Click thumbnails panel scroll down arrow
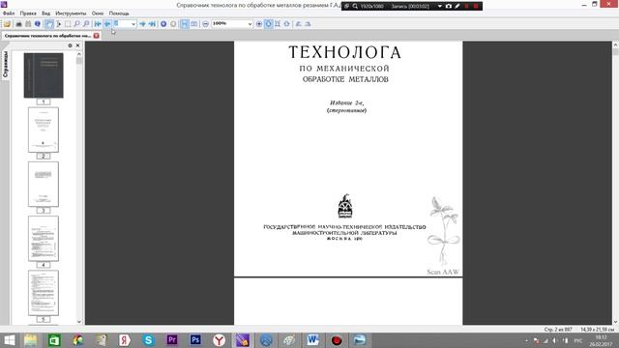This screenshot has width=619, height=348. tap(79, 322)
